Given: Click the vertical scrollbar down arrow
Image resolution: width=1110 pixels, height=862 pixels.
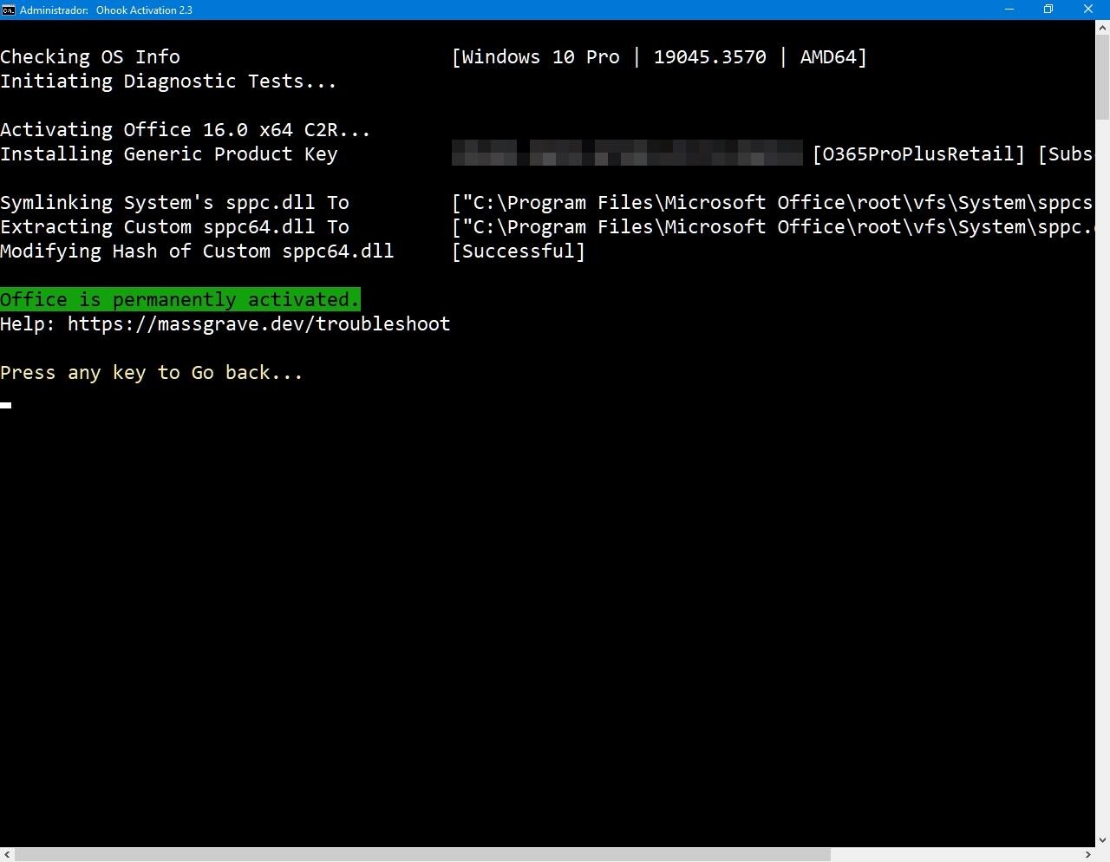Looking at the screenshot, I should (1102, 840).
